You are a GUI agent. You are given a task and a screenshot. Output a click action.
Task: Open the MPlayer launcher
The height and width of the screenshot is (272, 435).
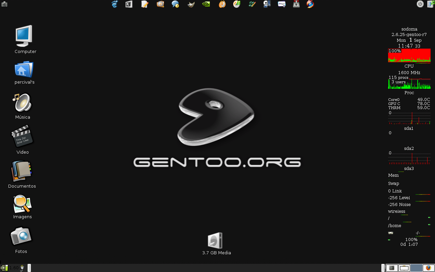click(282, 4)
